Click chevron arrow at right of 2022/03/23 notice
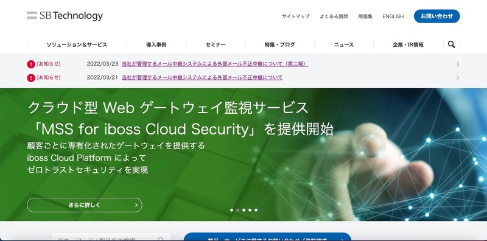Viewport: 487px width, 241px height. 458,64
